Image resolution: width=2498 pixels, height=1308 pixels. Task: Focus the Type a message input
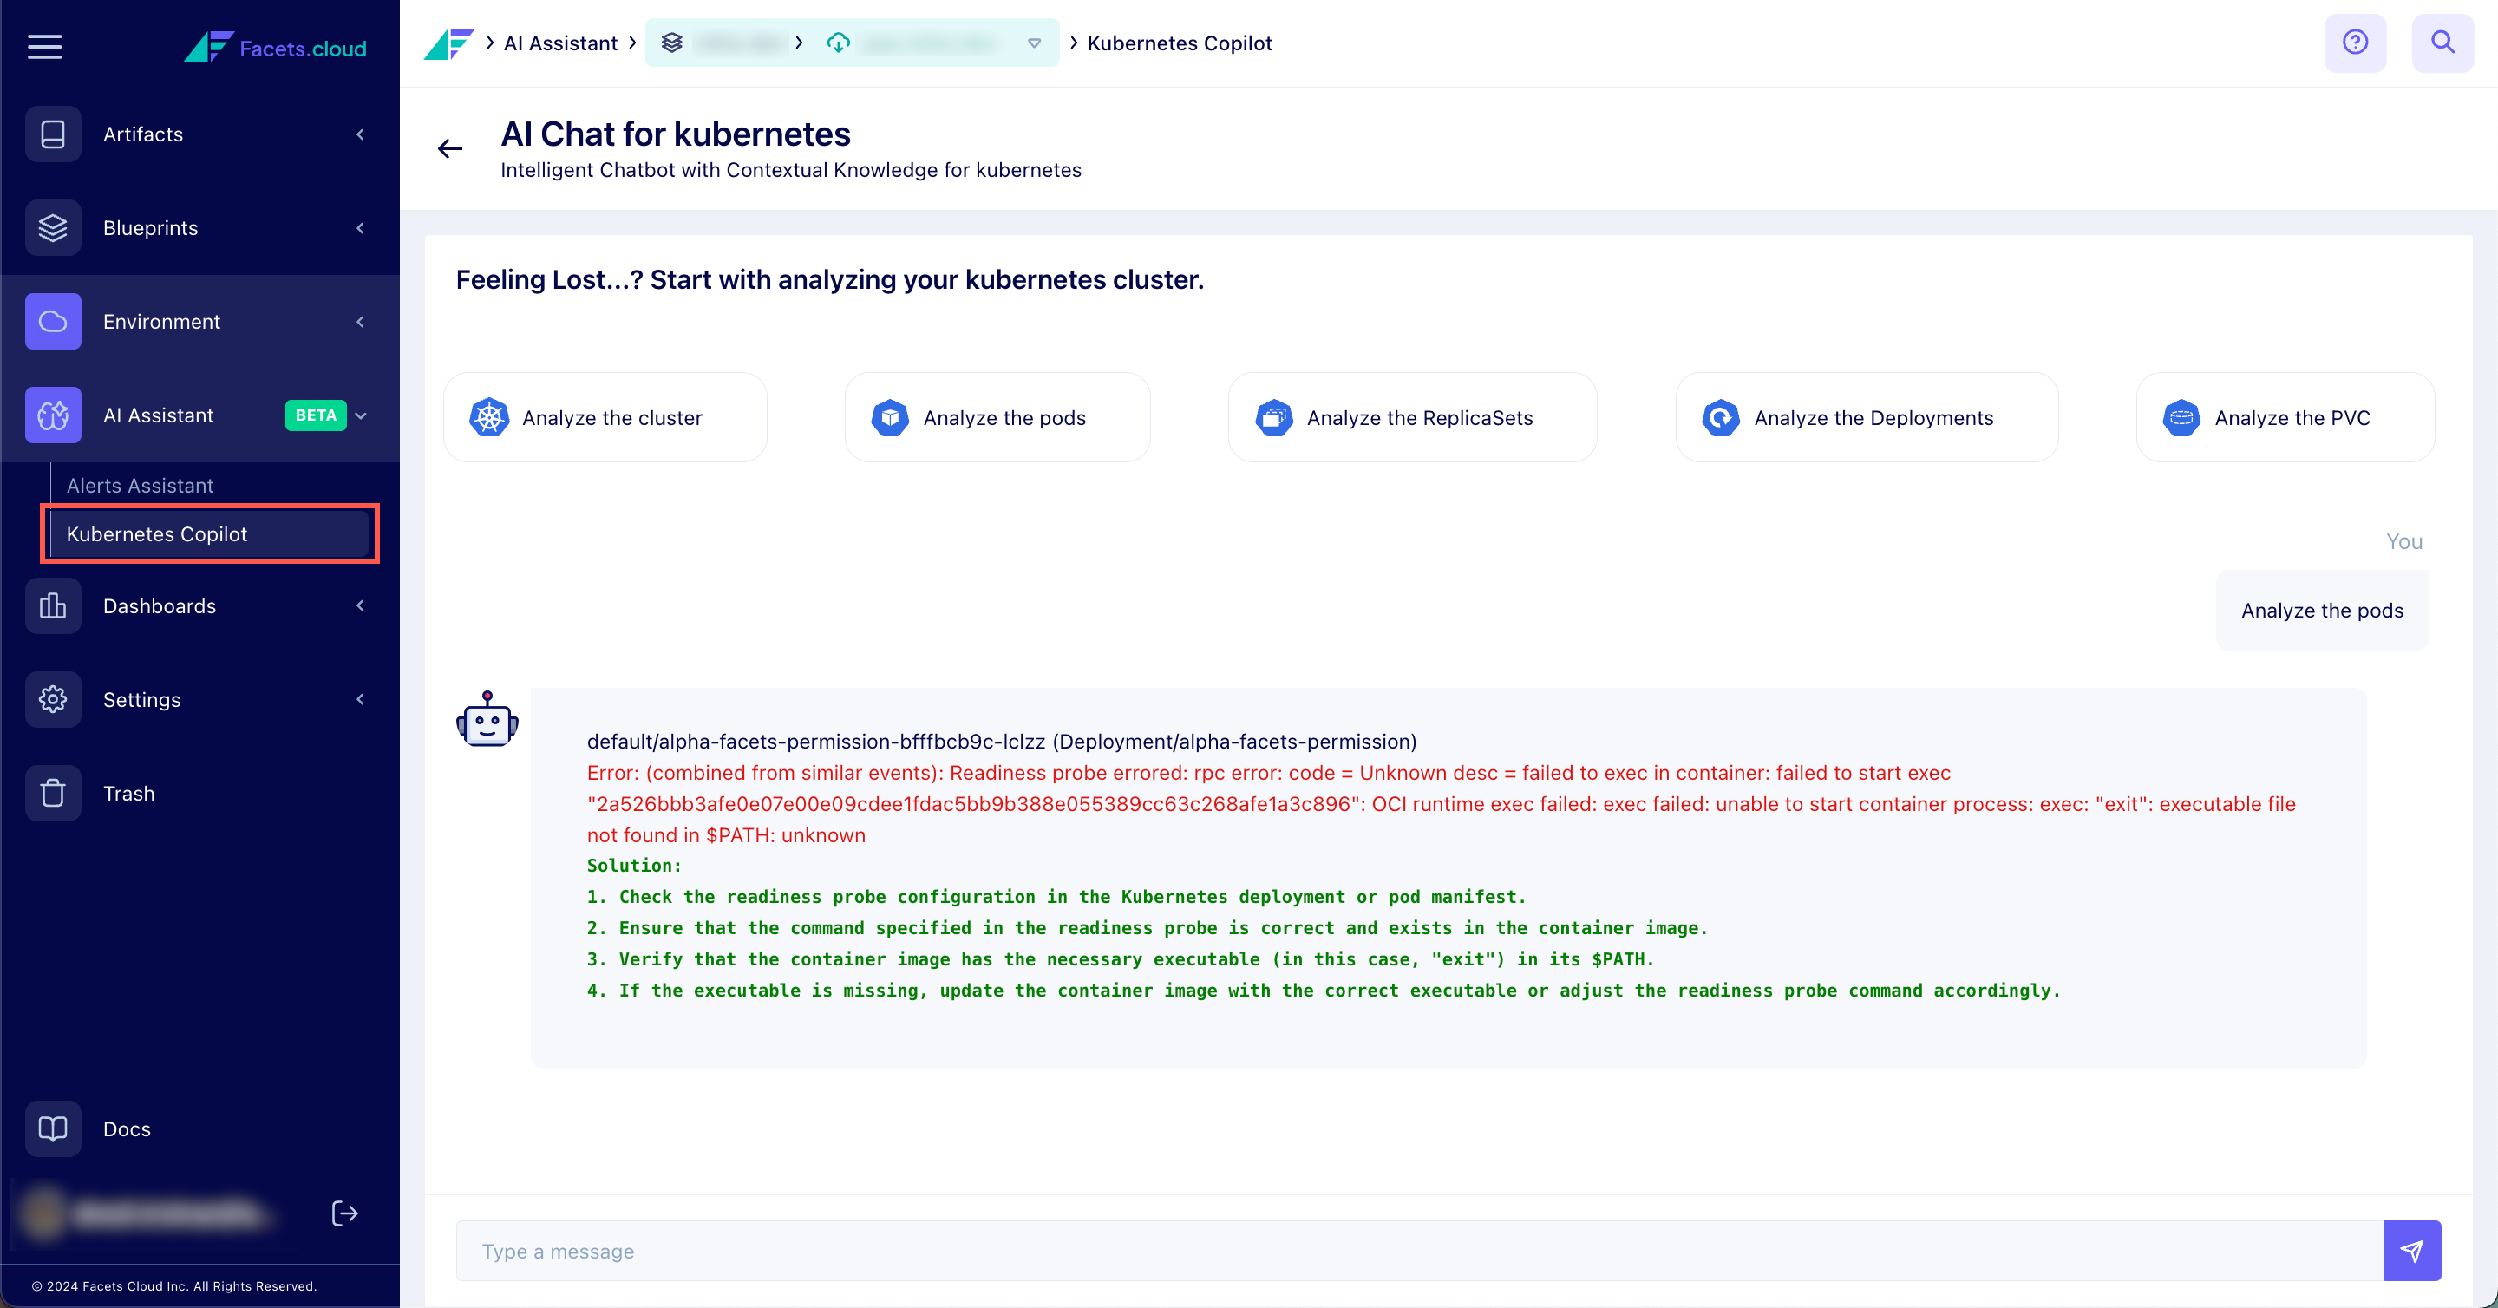1420,1251
